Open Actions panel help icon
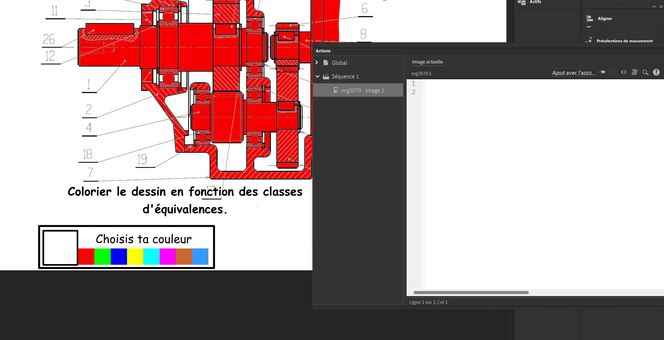This screenshot has height=340, width=664. tap(656, 72)
